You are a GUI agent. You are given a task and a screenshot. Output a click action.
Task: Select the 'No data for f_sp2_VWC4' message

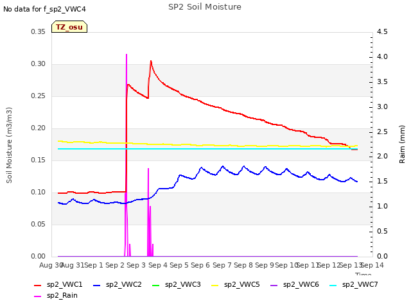44,9
